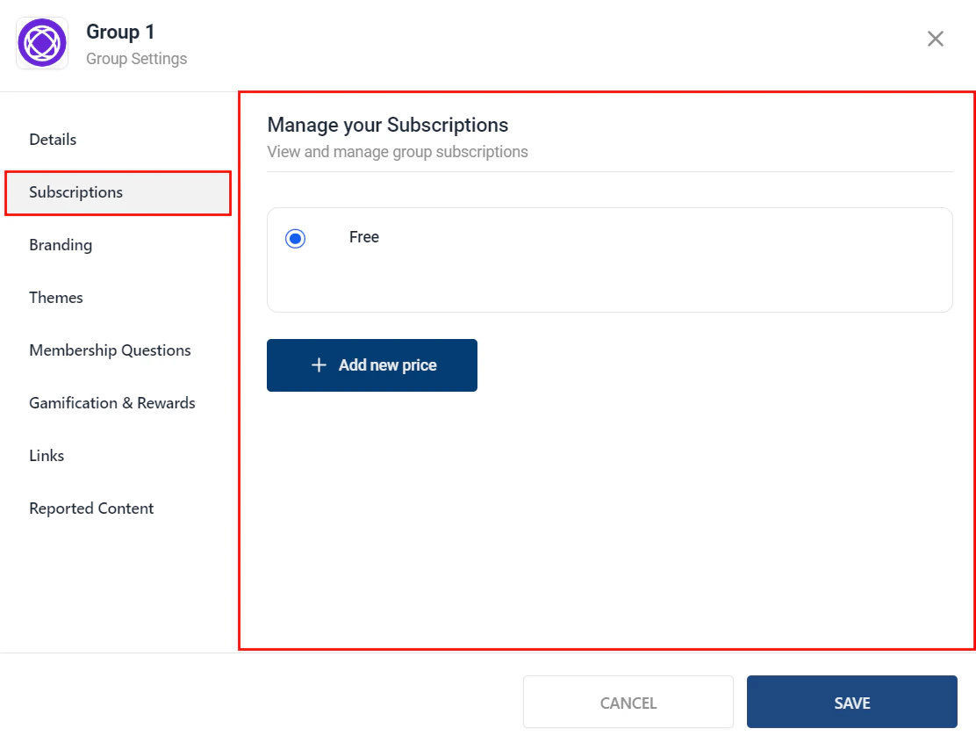
Task: Open Membership Questions settings
Action: tap(110, 350)
